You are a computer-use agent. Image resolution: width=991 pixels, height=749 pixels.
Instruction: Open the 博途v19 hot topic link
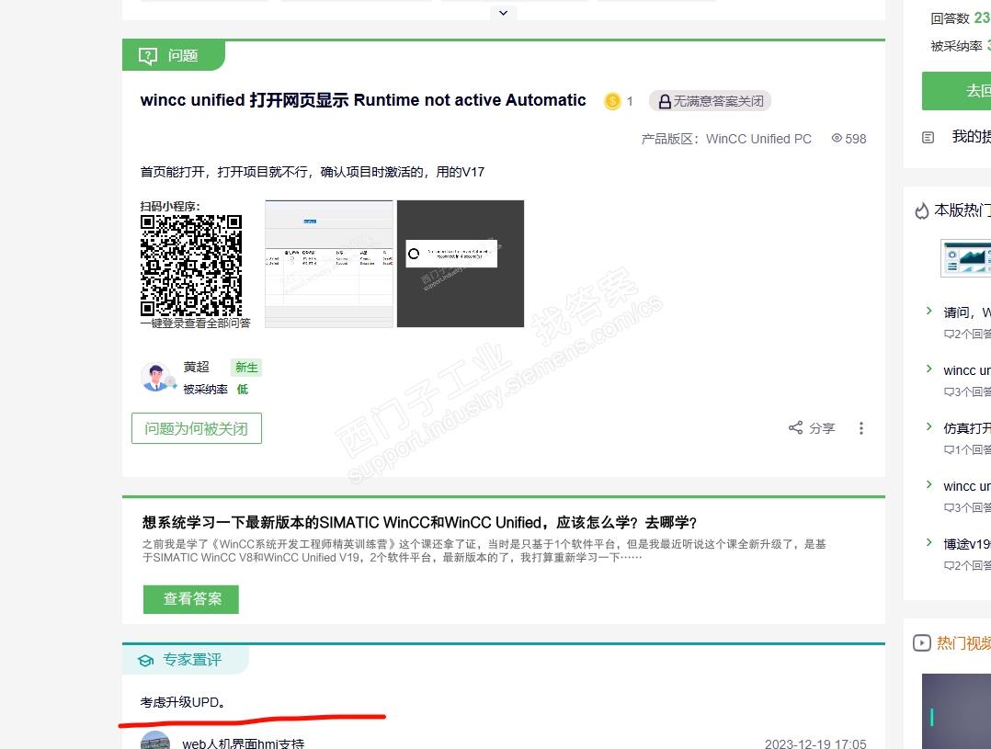click(x=967, y=544)
